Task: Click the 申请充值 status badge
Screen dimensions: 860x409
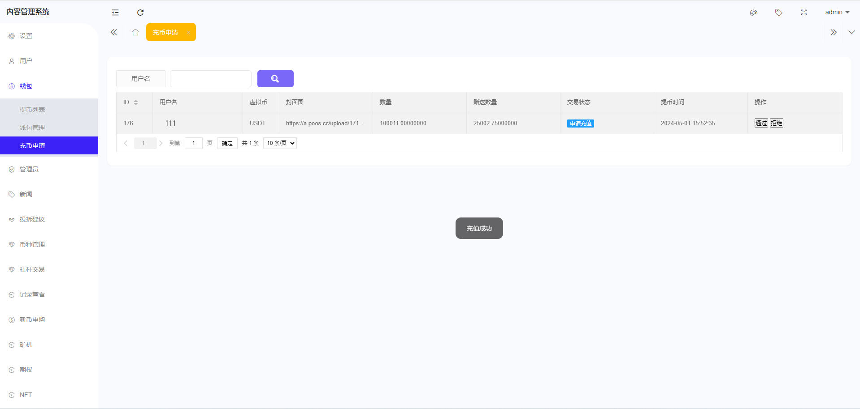Action: pyautogui.click(x=580, y=123)
